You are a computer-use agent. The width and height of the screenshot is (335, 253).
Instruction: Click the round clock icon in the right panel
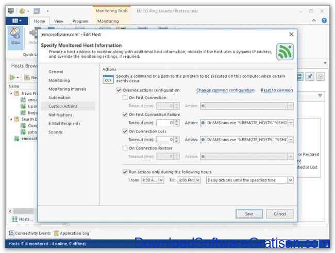pos(321,76)
